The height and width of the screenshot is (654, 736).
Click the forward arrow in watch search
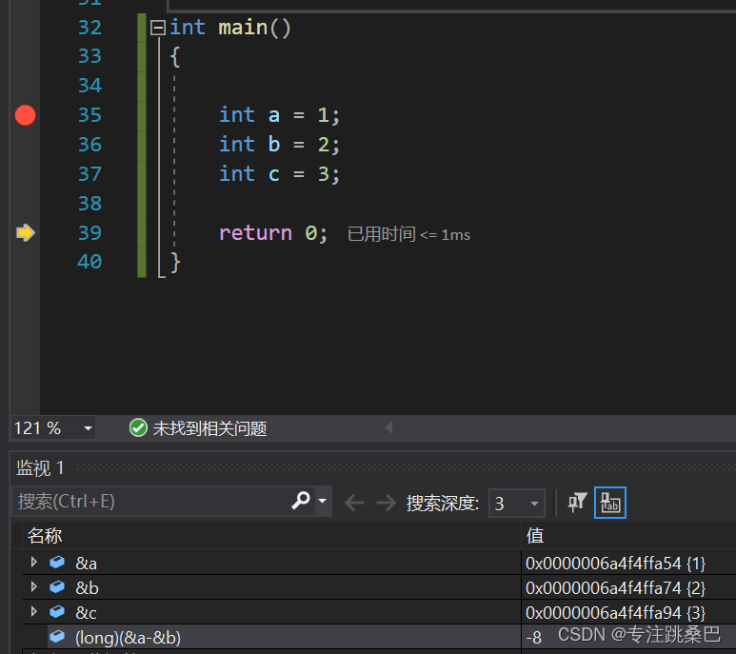pos(386,503)
